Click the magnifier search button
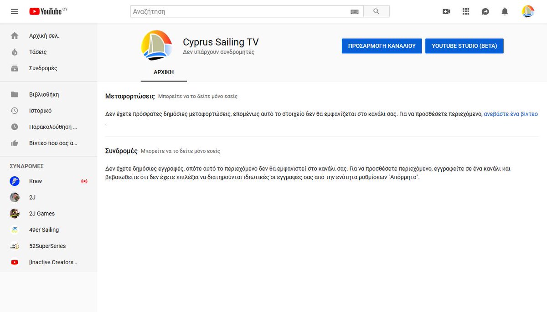547x312 pixels. [376, 11]
